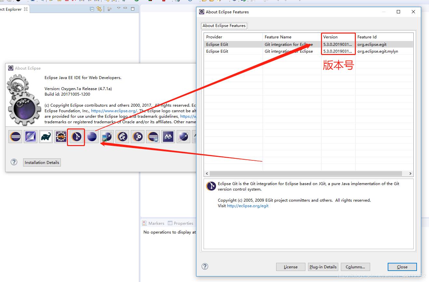Click the WTP gear feature icon
The height and width of the screenshot is (282, 429).
[61, 137]
